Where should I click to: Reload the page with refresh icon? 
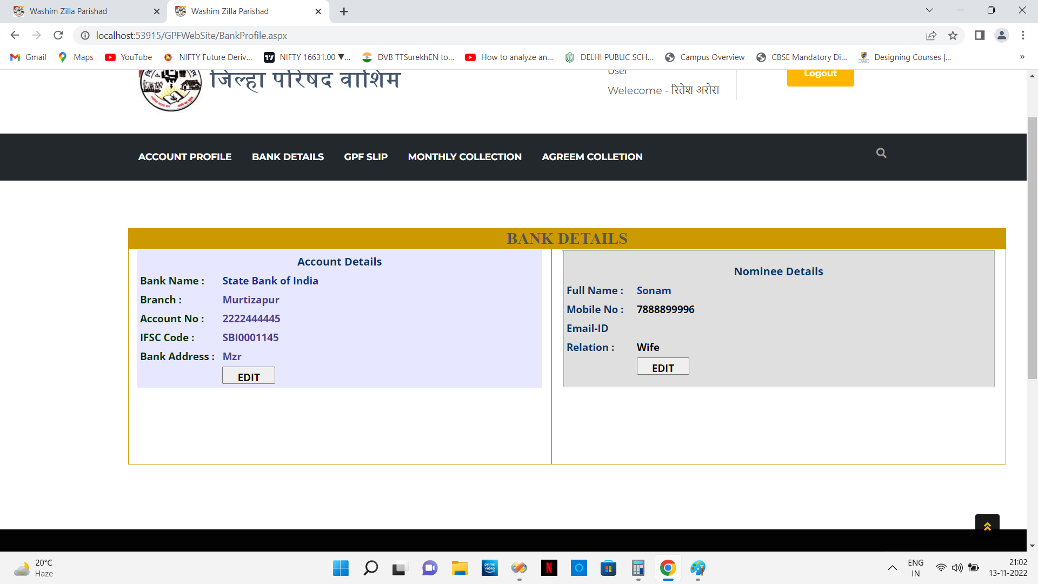[x=58, y=36]
